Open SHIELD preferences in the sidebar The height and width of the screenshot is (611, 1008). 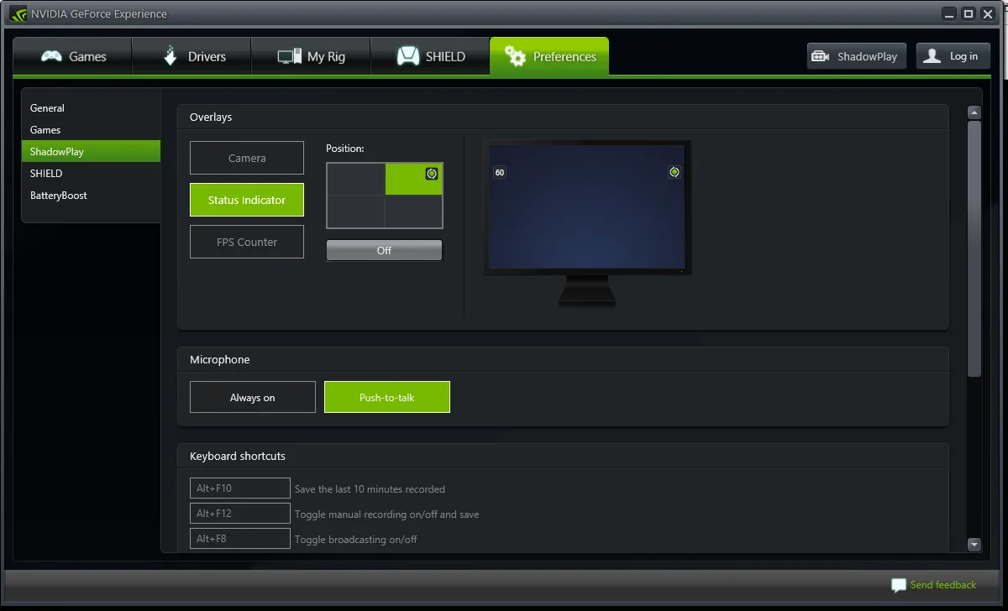90,173
